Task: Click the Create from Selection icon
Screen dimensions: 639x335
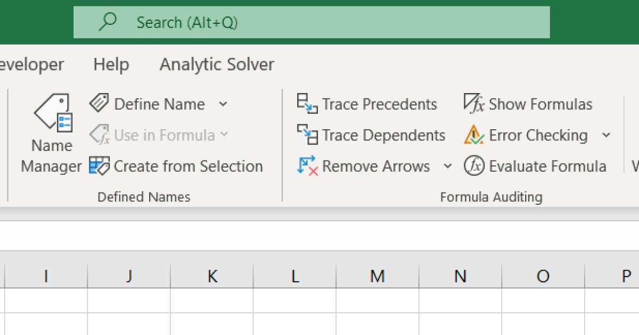Action: pyautogui.click(x=99, y=166)
